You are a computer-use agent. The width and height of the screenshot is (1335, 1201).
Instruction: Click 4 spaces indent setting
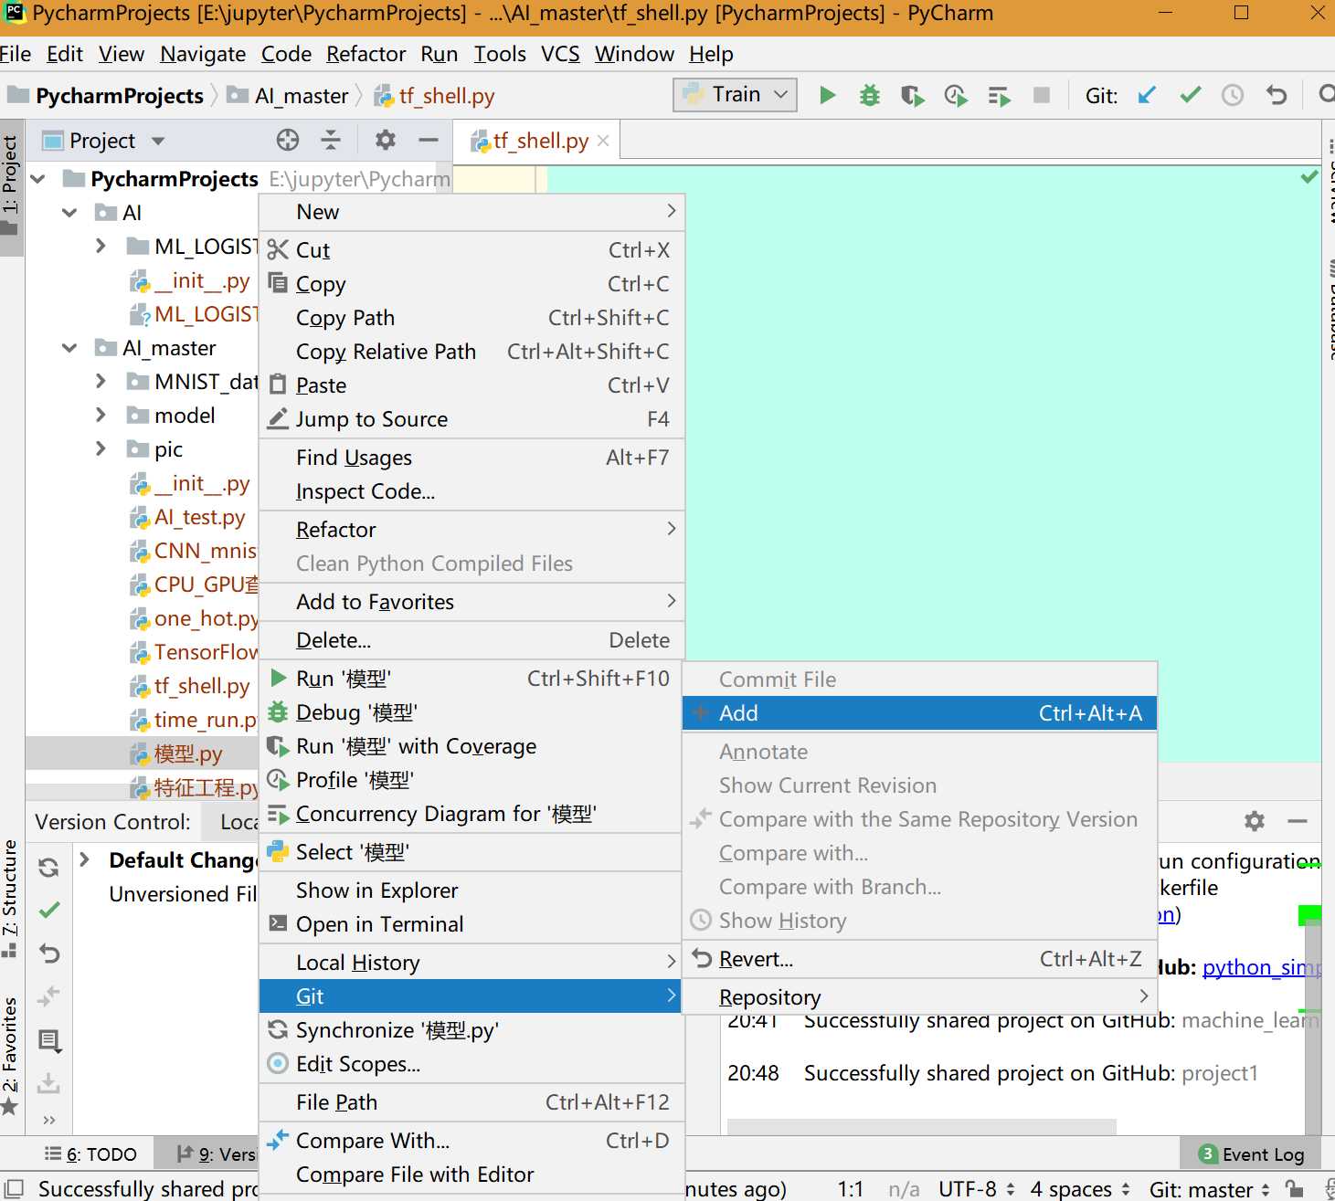1080,1189
